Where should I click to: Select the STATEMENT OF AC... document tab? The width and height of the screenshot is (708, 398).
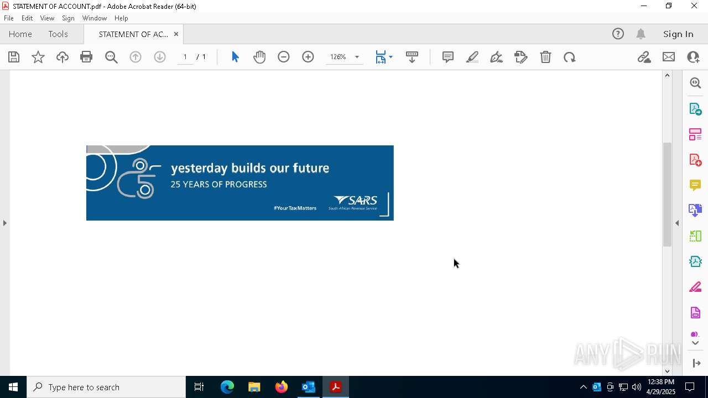(x=133, y=34)
